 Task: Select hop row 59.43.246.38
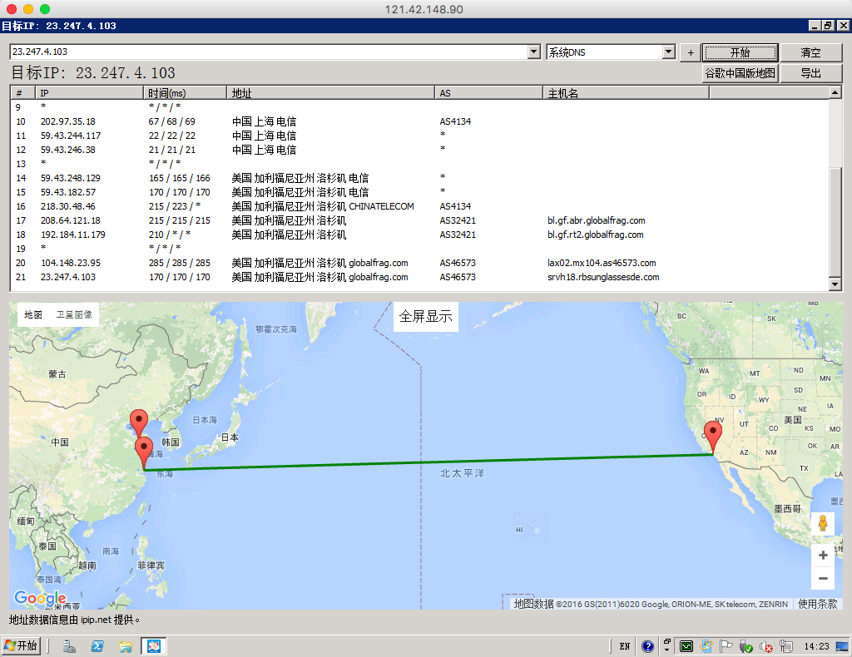(419, 150)
